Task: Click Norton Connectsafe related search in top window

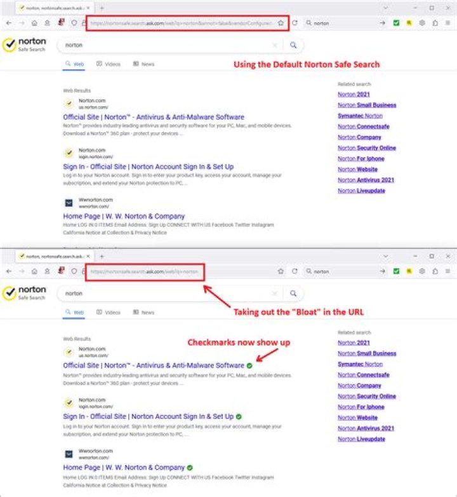Action: coord(363,126)
